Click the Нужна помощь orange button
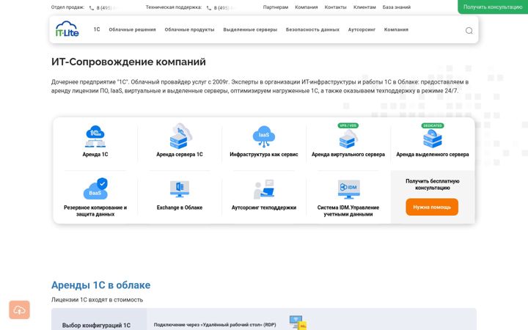 (432, 207)
